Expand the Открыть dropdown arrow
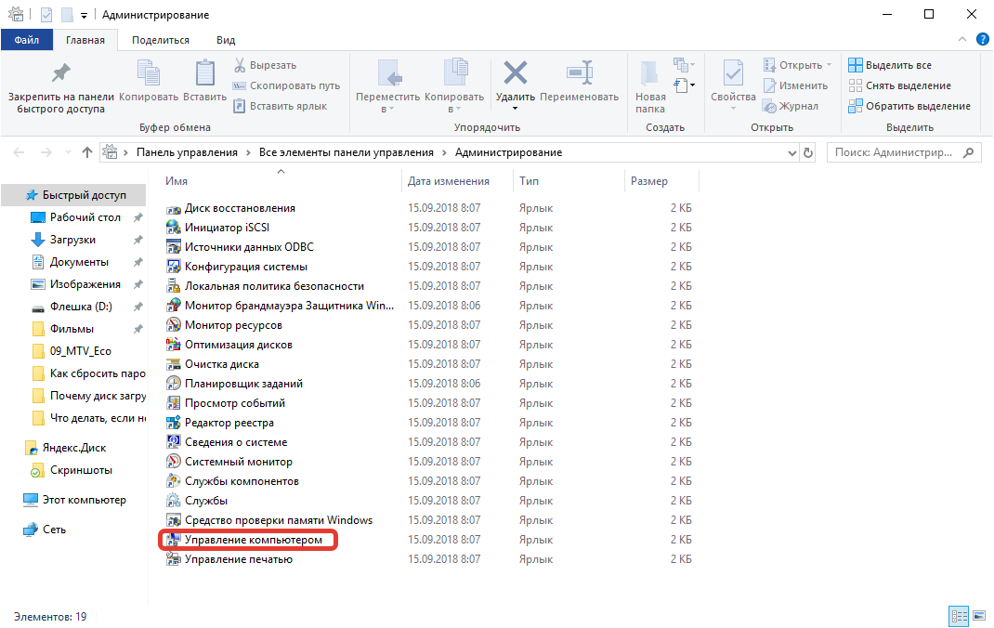The width and height of the screenshot is (994, 628). [829, 65]
